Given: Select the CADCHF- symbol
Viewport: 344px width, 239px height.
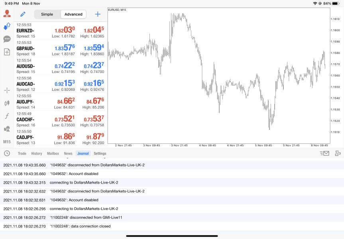Looking at the screenshot, I should pos(26,119).
